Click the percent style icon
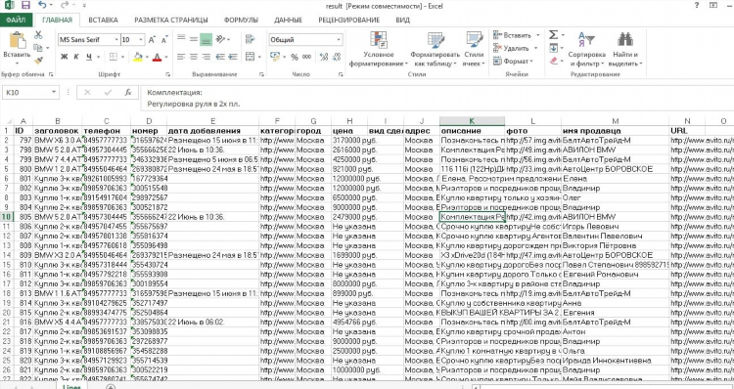 (295, 57)
